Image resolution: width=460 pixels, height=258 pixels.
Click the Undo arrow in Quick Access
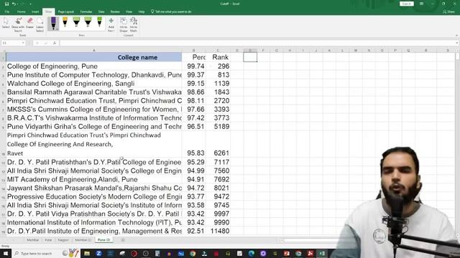(x=14, y=4)
